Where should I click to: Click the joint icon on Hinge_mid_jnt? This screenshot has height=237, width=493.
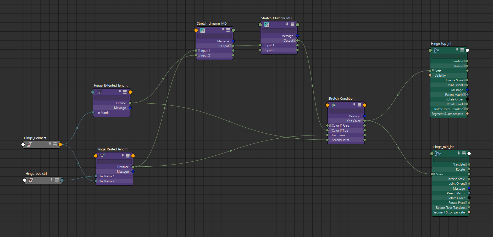tap(438, 153)
